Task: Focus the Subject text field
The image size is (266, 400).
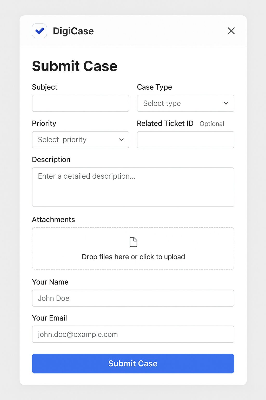Action: 81,103
